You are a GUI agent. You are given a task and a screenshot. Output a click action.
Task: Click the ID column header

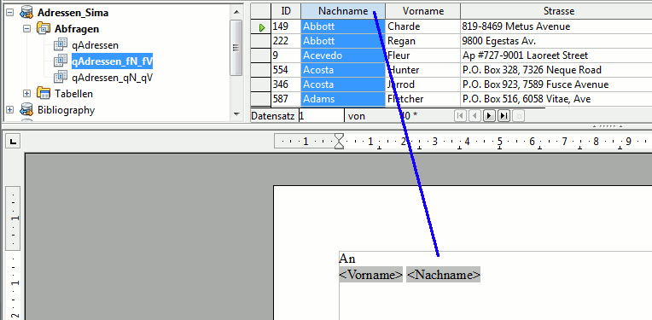pyautogui.click(x=286, y=11)
